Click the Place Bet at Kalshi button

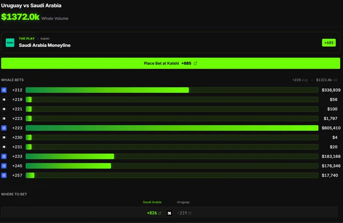170,63
